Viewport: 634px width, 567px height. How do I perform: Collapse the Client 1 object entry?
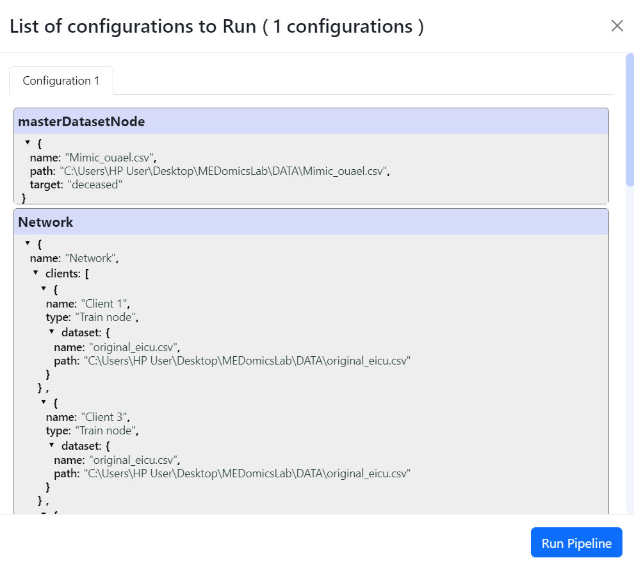(44, 289)
